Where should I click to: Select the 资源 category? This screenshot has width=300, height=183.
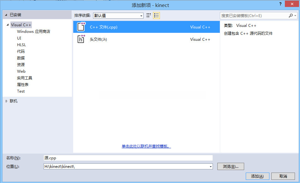[21, 64]
